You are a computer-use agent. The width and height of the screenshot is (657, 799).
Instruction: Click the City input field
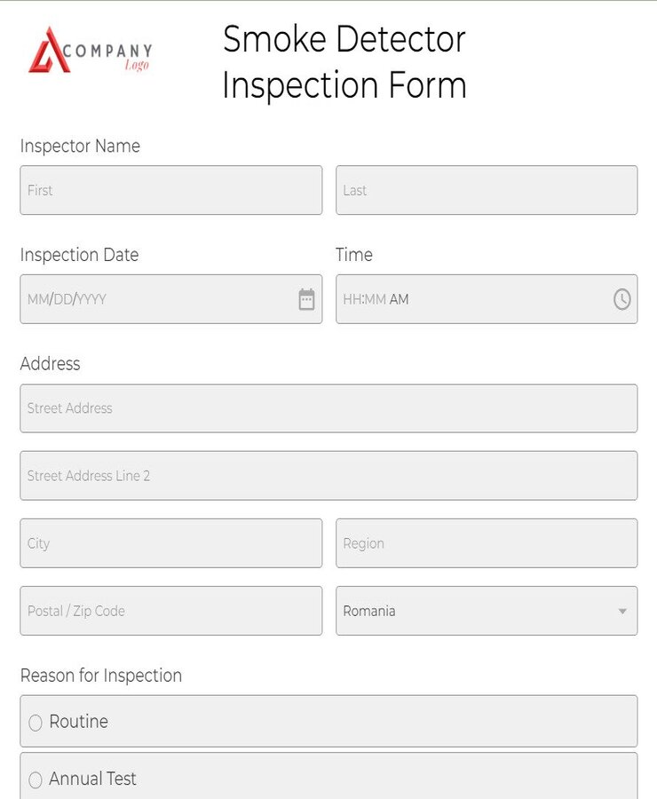click(x=170, y=543)
